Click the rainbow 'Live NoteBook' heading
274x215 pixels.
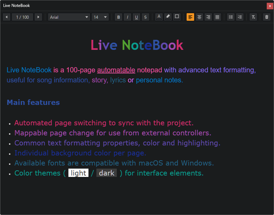(x=137, y=45)
